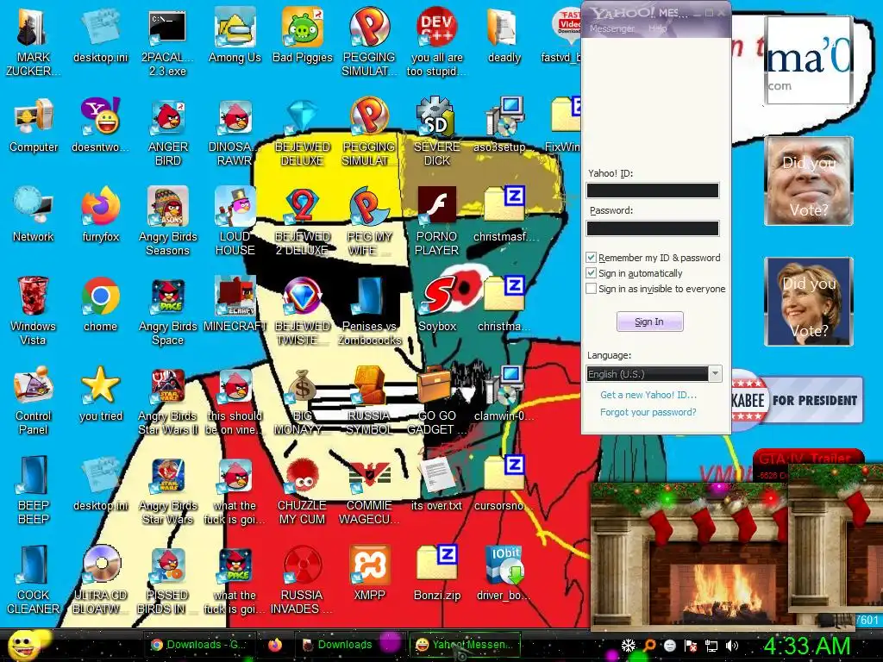Image resolution: width=883 pixels, height=662 pixels.
Task: Select the BIG MONAYY money bag icon
Action: click(x=303, y=401)
